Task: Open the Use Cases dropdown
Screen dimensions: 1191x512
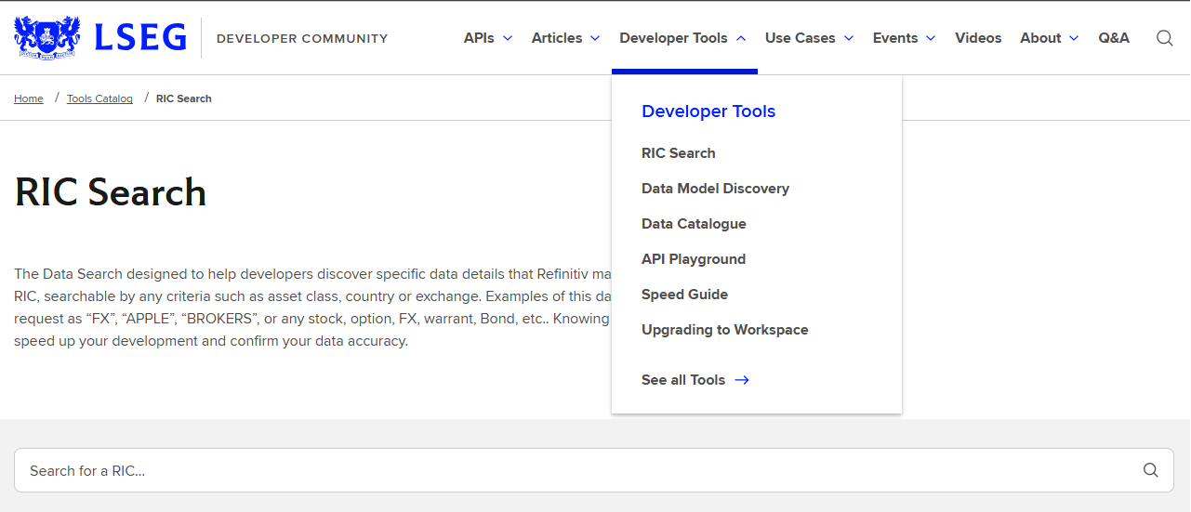Action: pyautogui.click(x=809, y=38)
